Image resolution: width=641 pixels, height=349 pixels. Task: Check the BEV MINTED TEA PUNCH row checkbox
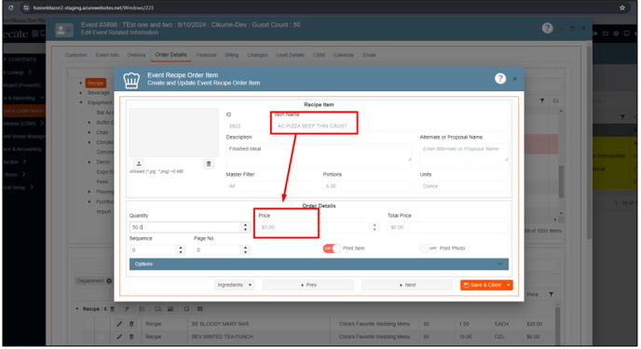click(x=102, y=337)
